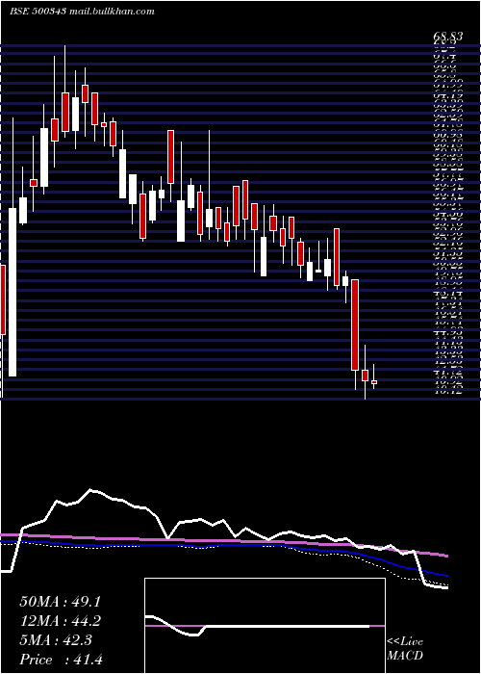This screenshot has height=674, width=481.
Task: Click the 50MA : 49.1 label
Action: [x=60, y=602]
